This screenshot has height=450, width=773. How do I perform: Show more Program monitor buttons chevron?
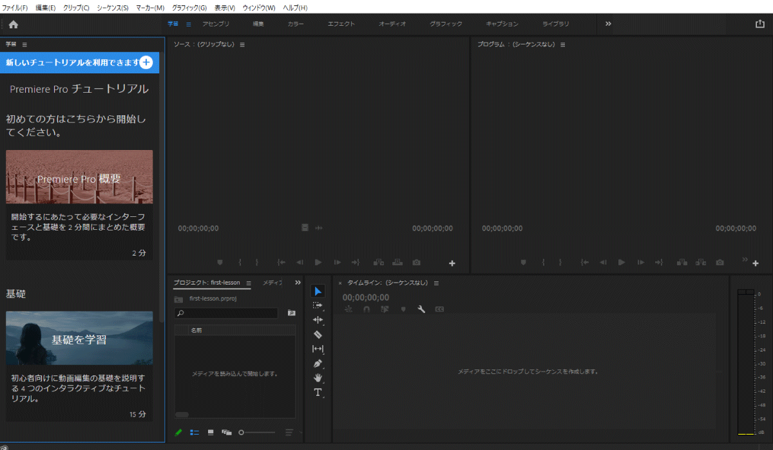(x=746, y=259)
